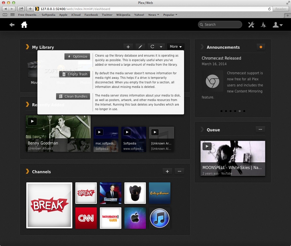Open the Apple bookmark
291x246 pixels.
(63, 15)
